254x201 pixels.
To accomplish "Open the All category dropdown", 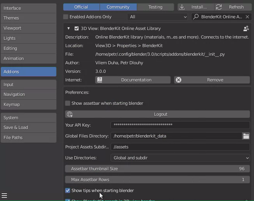I will coord(158,17).
